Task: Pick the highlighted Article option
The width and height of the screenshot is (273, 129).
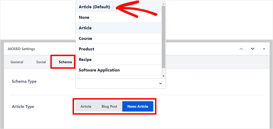Action: tap(119, 28)
